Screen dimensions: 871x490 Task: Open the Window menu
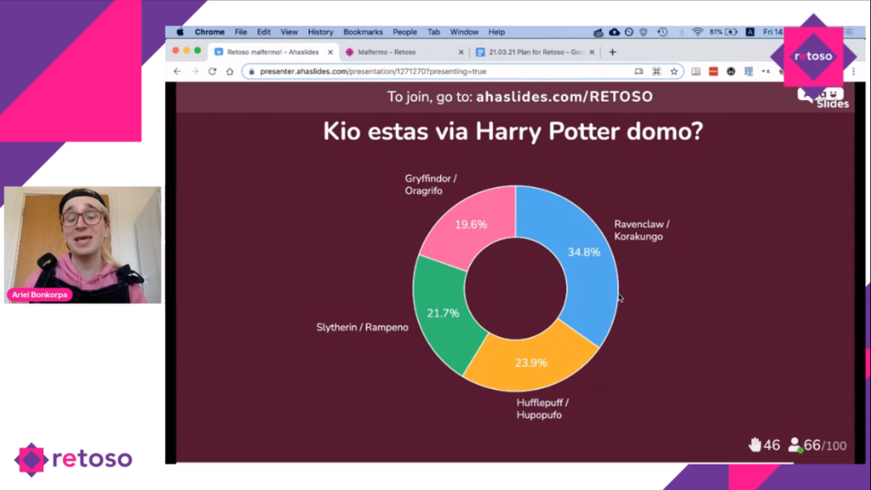(464, 32)
